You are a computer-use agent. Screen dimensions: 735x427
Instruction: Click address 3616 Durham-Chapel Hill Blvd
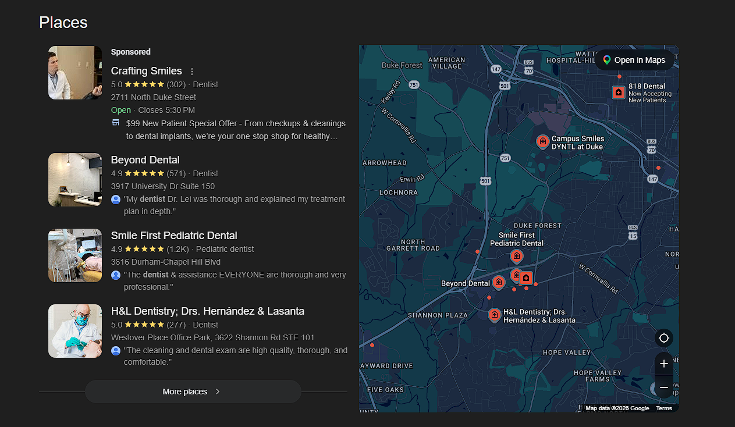[x=166, y=262]
